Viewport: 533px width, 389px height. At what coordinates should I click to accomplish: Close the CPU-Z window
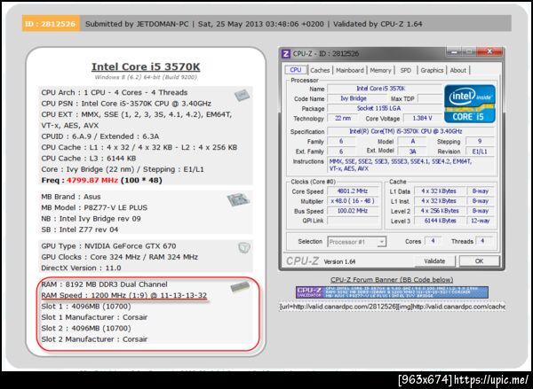(489, 52)
